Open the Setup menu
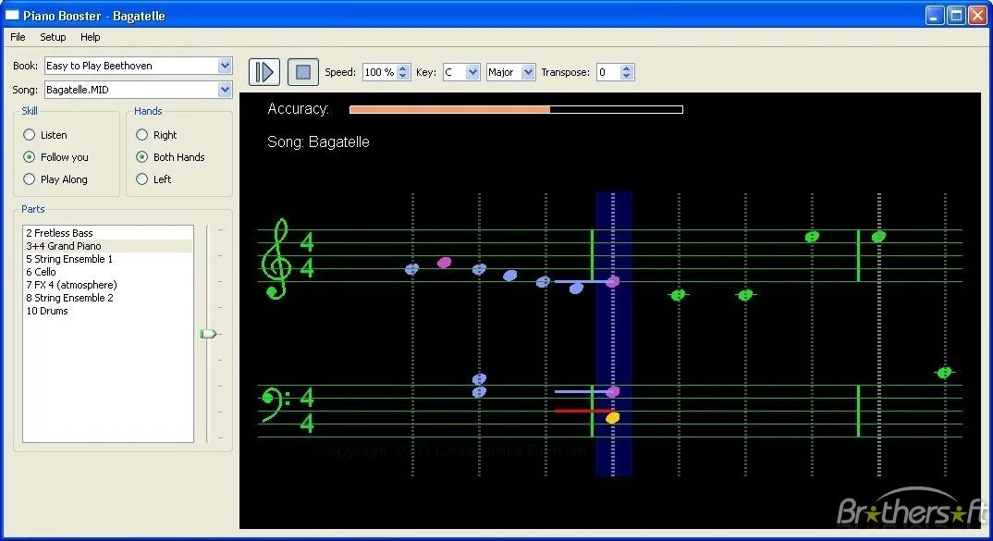993x541 pixels. coord(52,37)
